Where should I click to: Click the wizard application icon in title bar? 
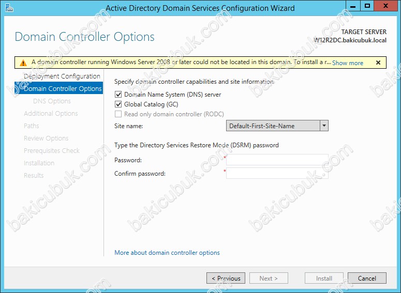tap(9, 8)
